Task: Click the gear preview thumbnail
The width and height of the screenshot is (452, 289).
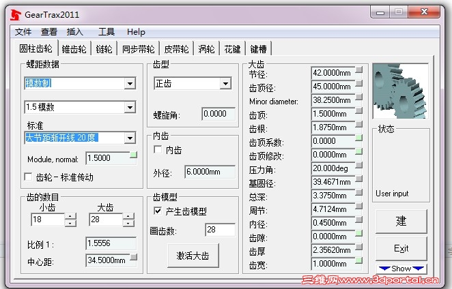Action: click(400, 91)
